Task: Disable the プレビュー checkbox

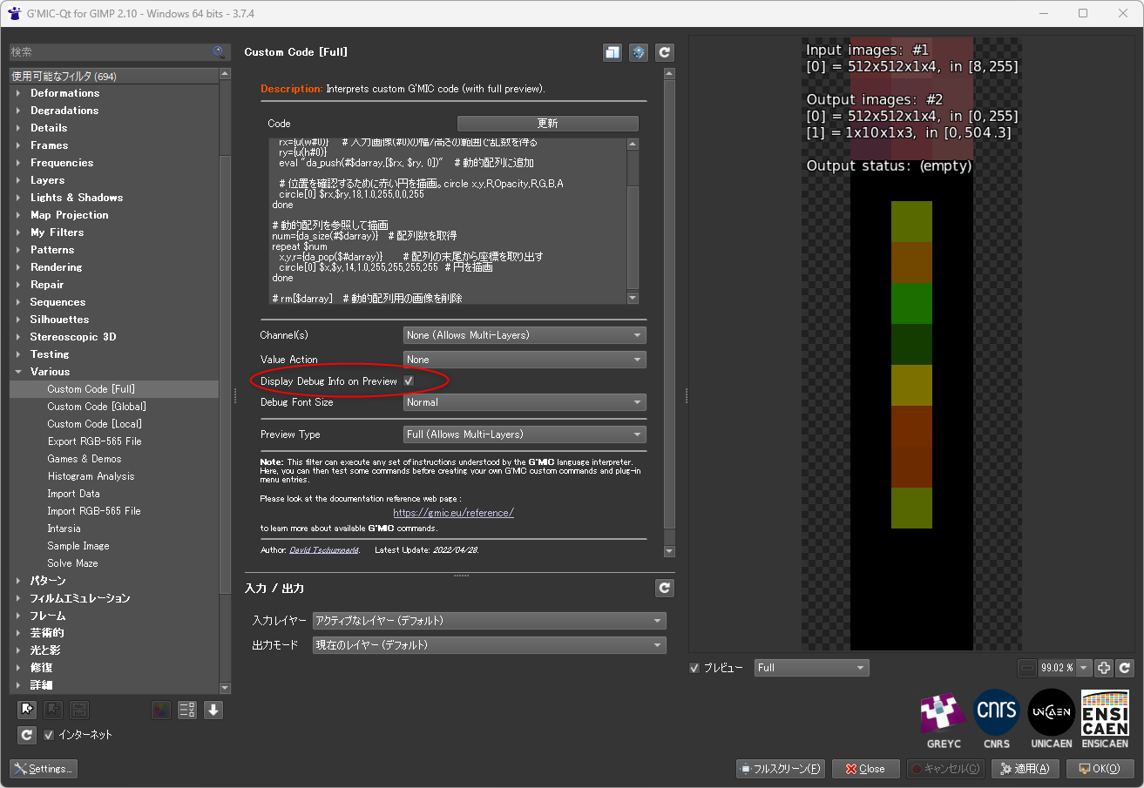Action: coord(694,668)
